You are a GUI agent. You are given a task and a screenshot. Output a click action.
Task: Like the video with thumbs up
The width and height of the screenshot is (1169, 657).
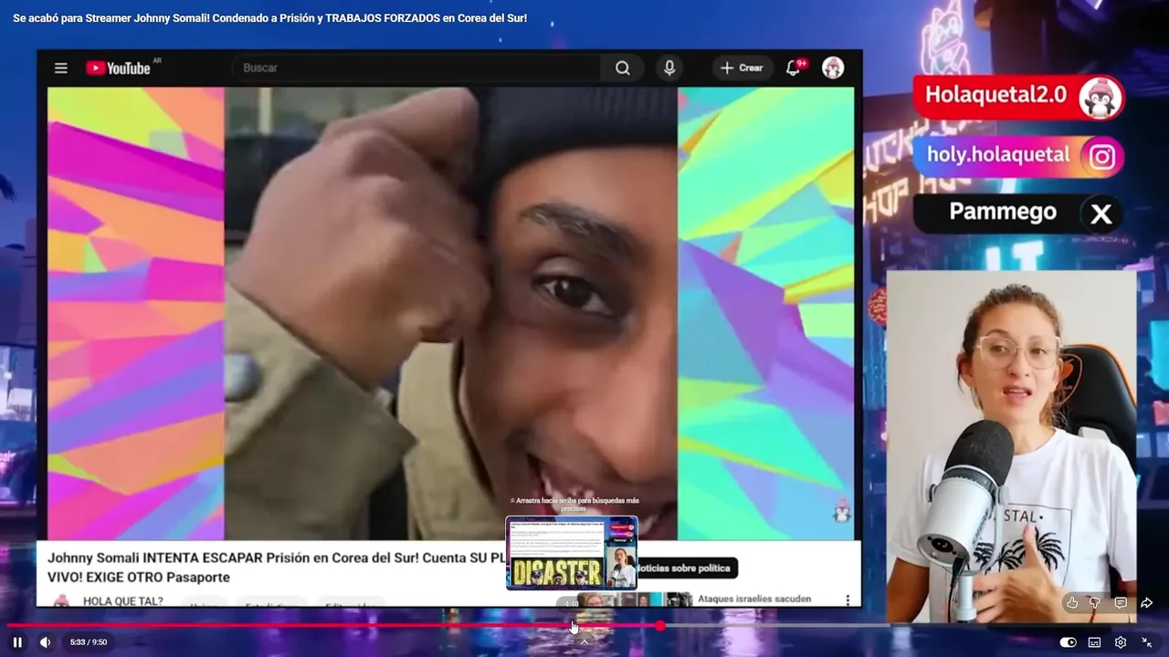point(1072,602)
